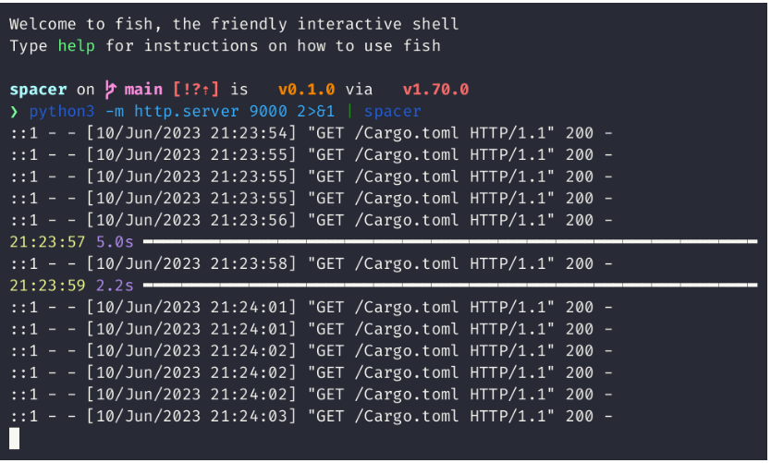
Task: Click the orange v0.1.0 package version
Action: [x=306, y=90]
